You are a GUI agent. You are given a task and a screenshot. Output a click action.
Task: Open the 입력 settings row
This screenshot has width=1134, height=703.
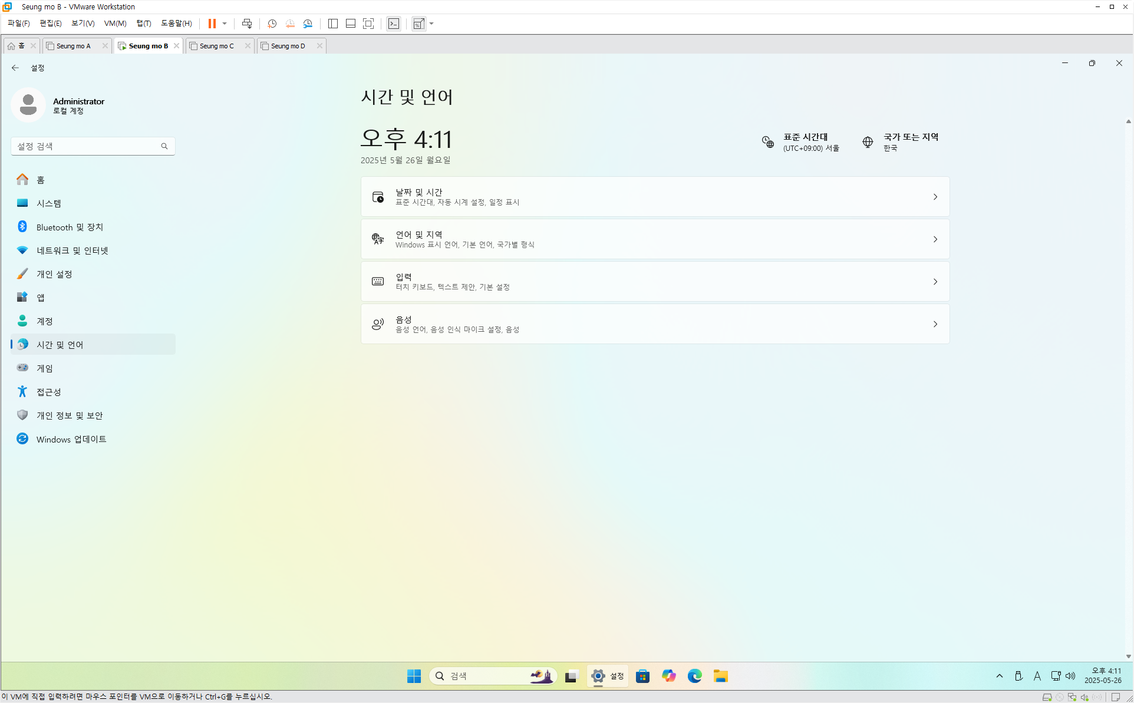pos(655,282)
